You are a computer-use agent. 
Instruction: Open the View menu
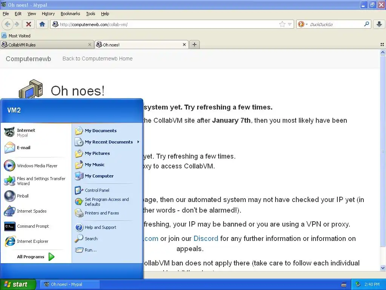coord(32,14)
